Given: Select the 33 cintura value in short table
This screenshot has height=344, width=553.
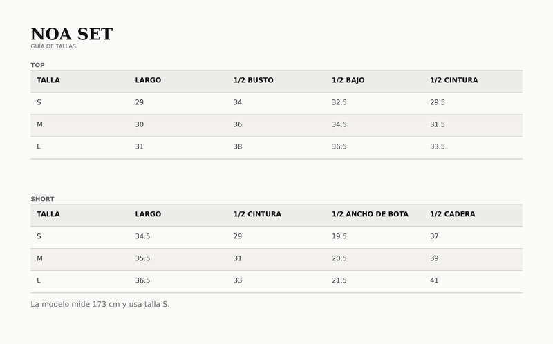Looking at the screenshot, I should (x=238, y=280).
